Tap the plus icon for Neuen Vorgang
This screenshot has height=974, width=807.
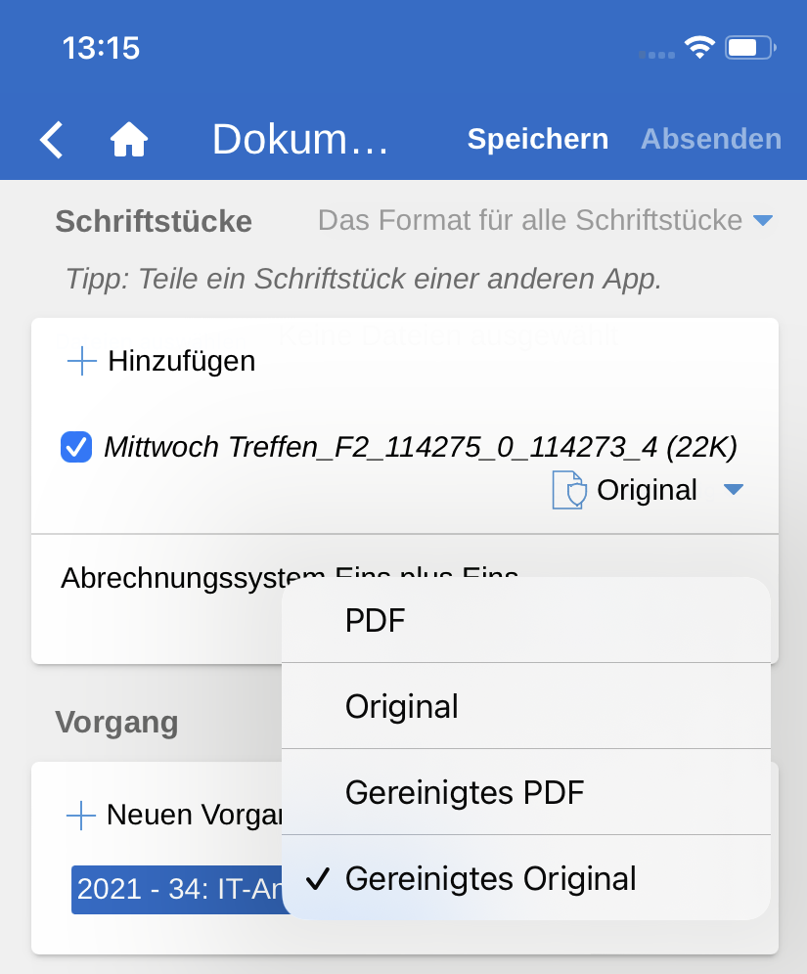point(81,815)
